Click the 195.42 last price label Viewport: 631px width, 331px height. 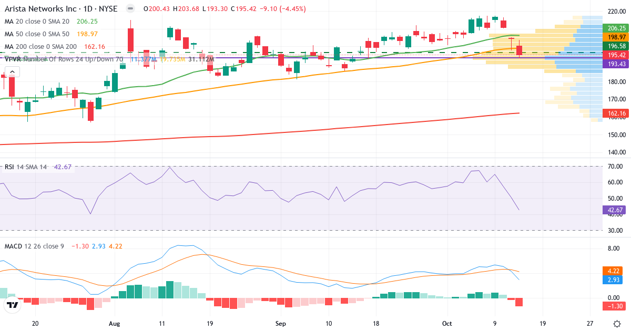pos(616,55)
